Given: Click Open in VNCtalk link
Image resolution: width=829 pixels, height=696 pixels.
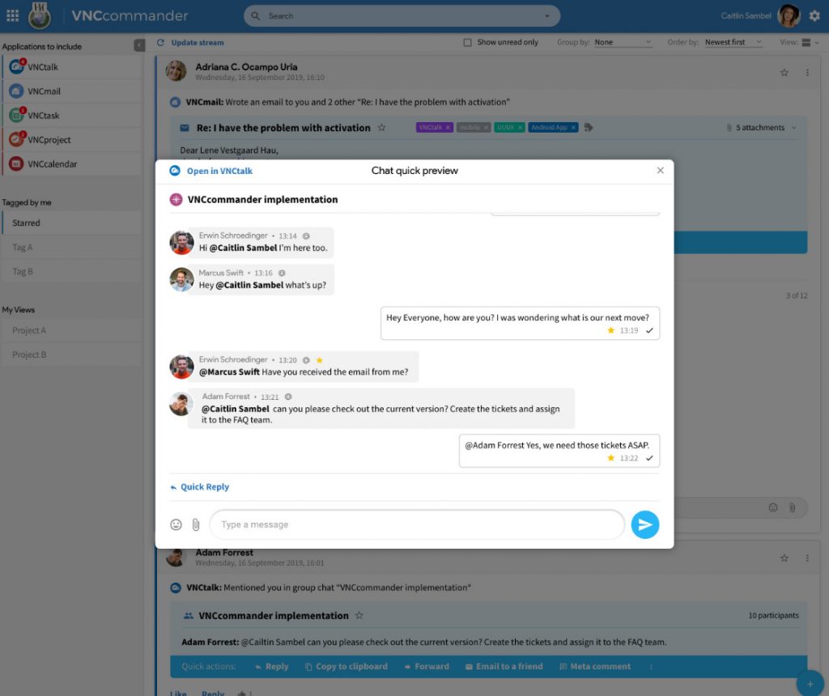Looking at the screenshot, I should coord(219,171).
